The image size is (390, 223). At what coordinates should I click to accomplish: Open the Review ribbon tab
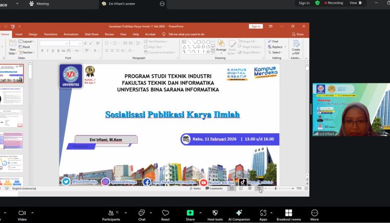pos(109,34)
